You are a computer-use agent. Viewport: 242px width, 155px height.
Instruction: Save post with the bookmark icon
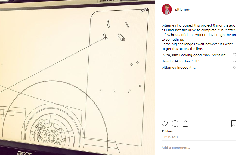(234, 124)
